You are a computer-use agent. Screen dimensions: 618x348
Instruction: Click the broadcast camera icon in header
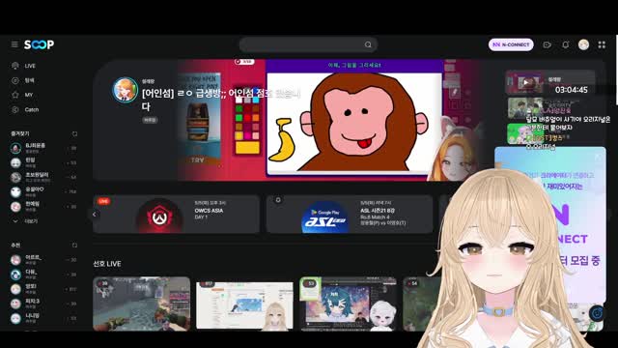(x=548, y=44)
